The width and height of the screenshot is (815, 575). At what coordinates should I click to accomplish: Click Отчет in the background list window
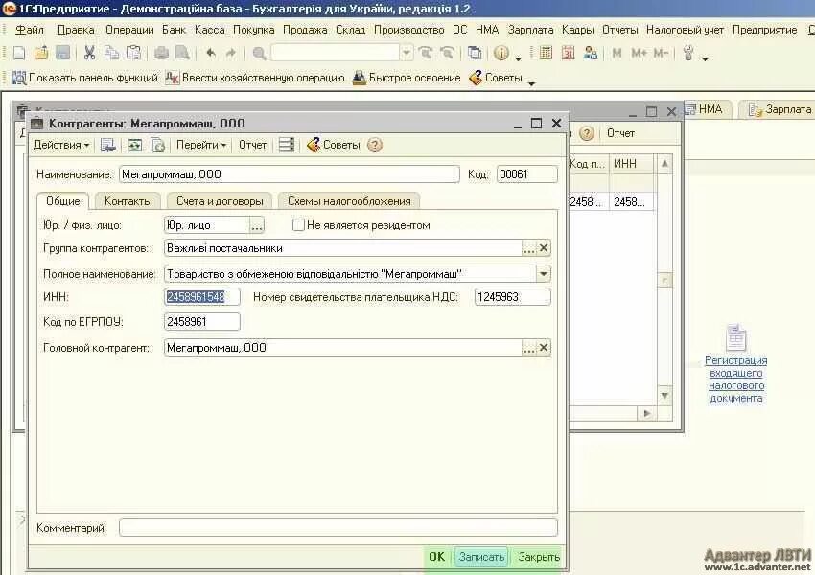620,133
